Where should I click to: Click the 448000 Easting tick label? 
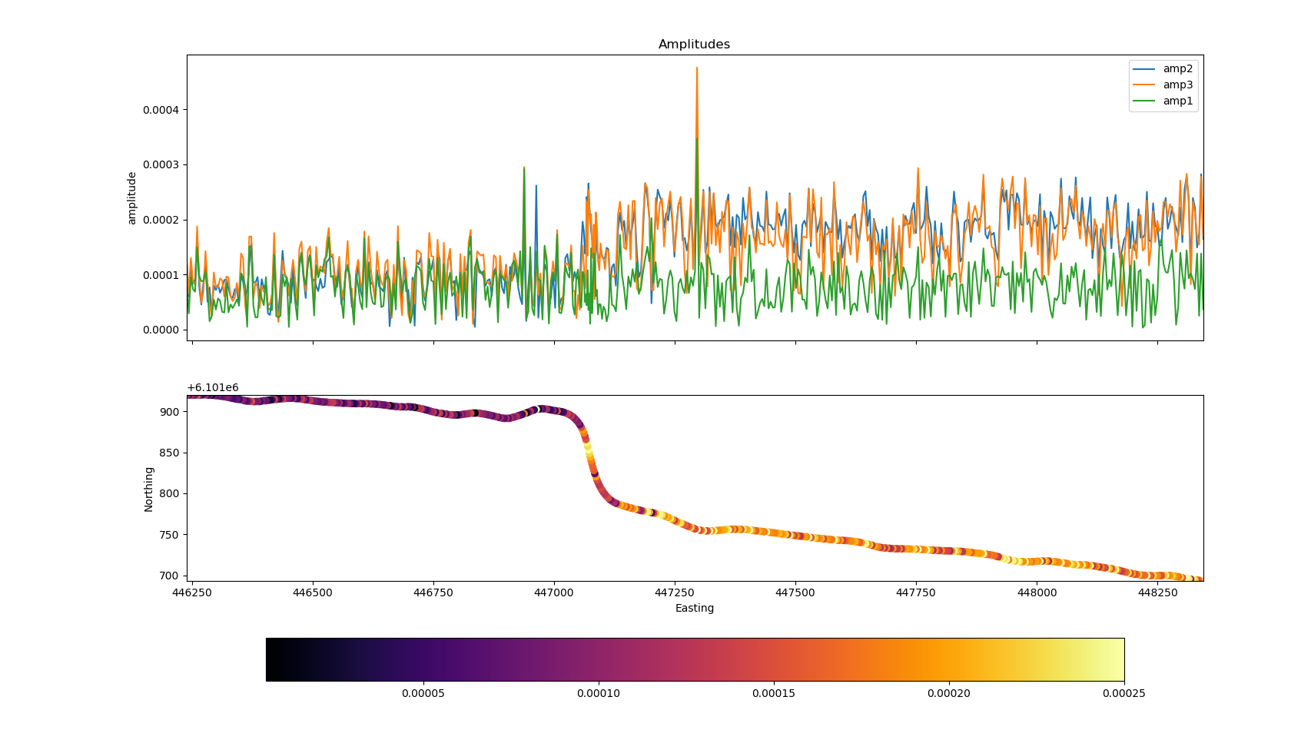(1037, 593)
